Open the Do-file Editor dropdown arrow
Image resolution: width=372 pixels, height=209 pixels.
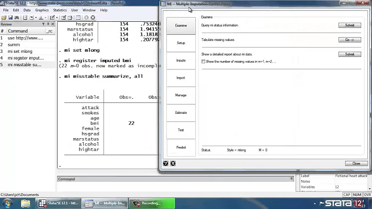[x=57, y=18]
